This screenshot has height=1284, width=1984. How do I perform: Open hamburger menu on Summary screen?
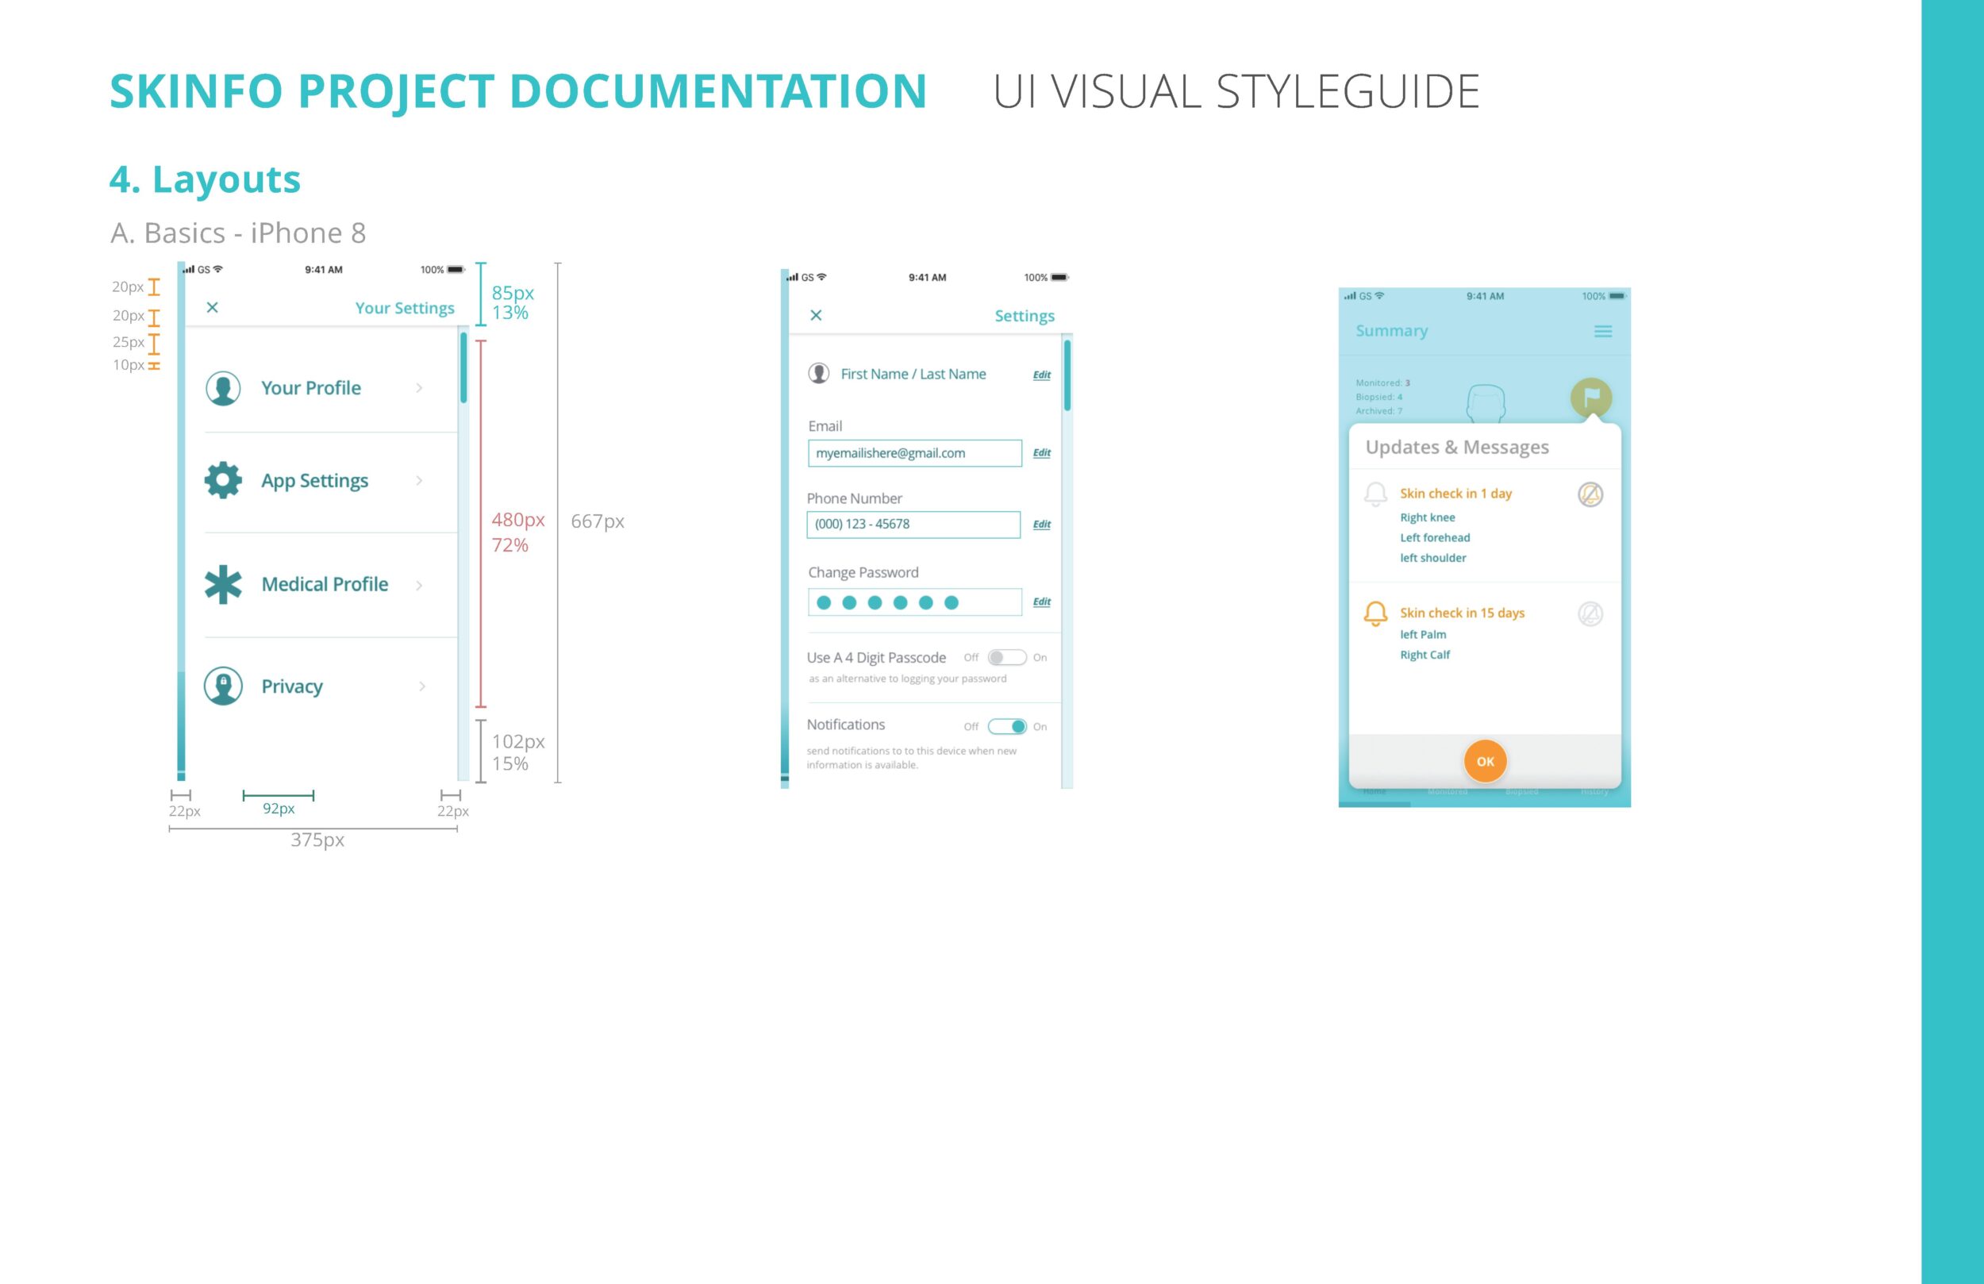click(1603, 332)
